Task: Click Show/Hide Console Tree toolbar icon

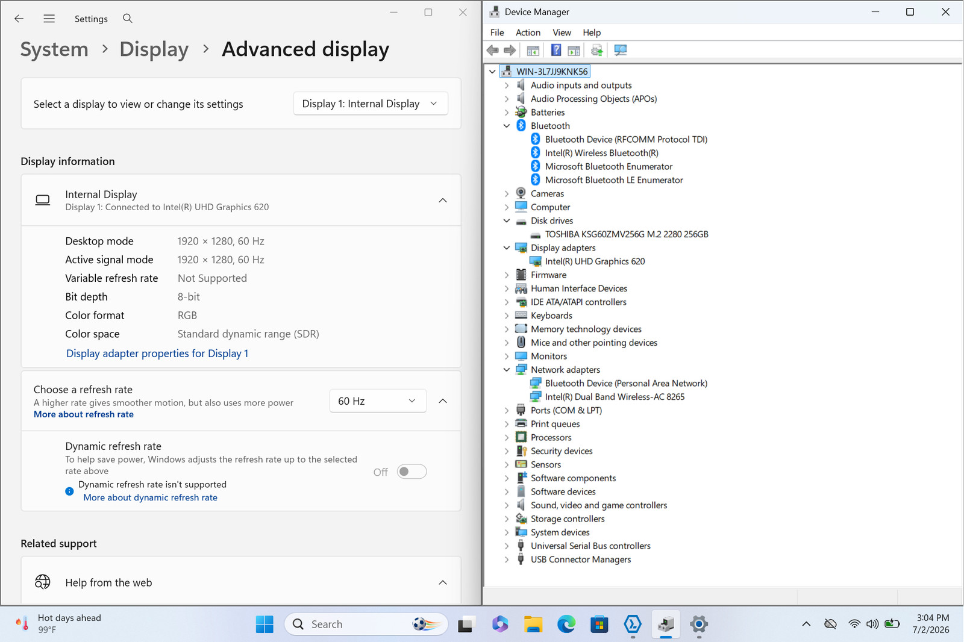Action: point(533,51)
